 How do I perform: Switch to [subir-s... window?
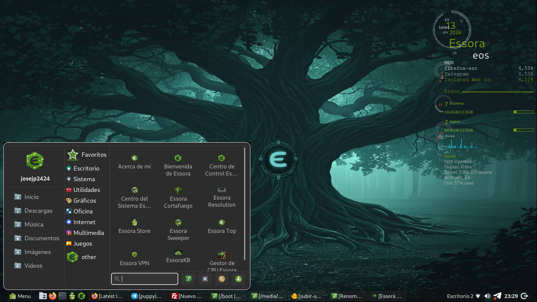pyautogui.click(x=307, y=296)
